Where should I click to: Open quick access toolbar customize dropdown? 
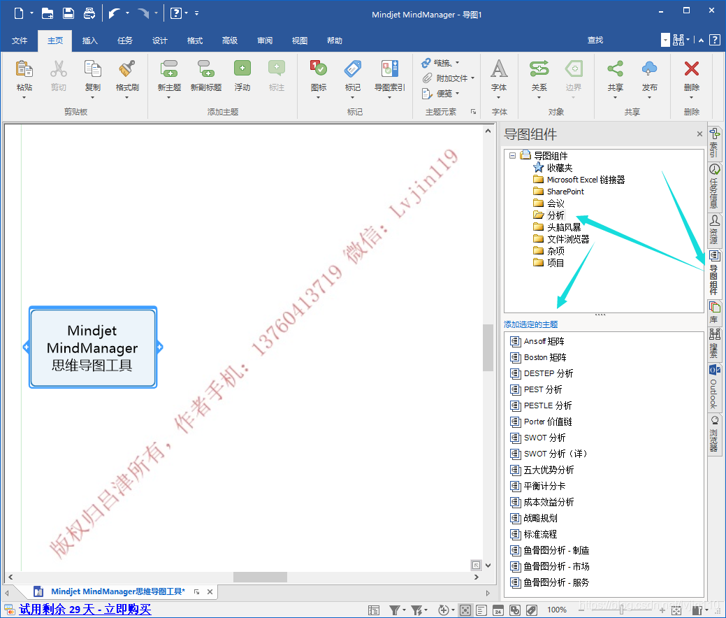click(x=197, y=13)
